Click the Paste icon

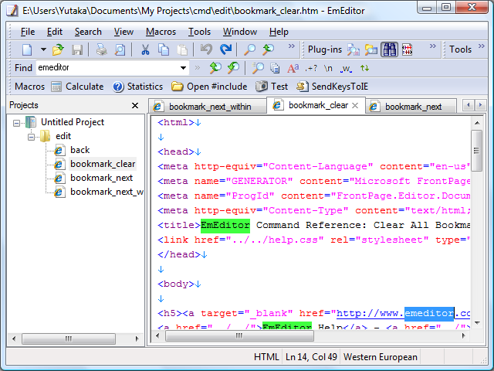point(182,49)
